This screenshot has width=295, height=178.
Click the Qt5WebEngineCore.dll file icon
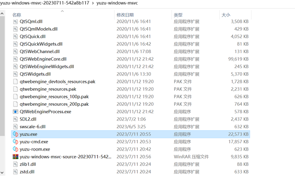tap(16, 59)
